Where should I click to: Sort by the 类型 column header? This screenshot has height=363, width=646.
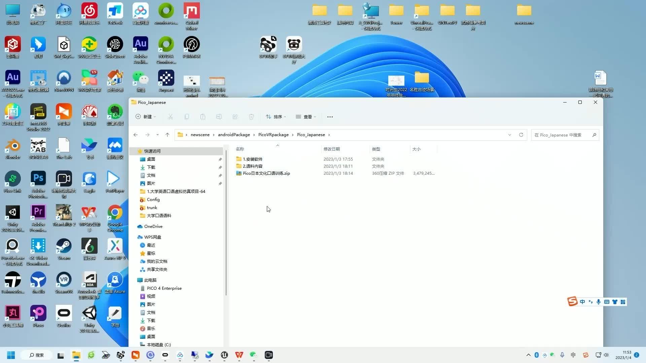(x=376, y=149)
